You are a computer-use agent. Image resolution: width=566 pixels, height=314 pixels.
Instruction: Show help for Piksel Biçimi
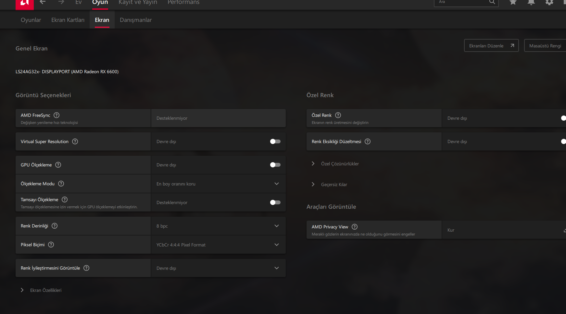click(x=51, y=245)
